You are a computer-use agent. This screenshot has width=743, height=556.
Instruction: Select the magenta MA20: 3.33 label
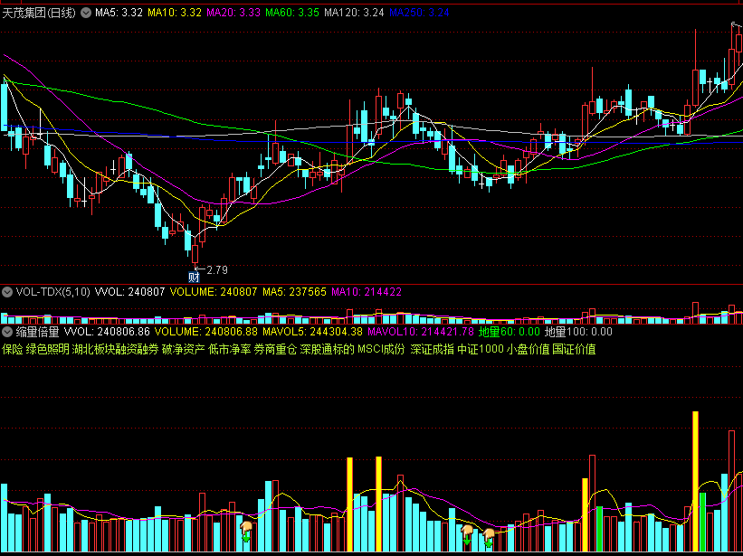233,13
